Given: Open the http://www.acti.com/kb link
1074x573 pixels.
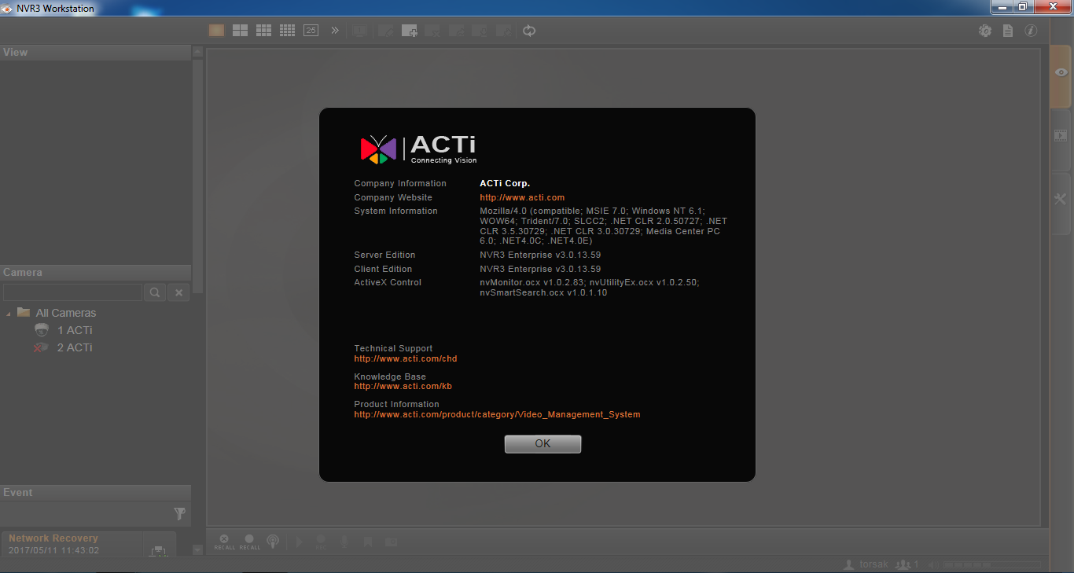Looking at the screenshot, I should click(x=403, y=386).
